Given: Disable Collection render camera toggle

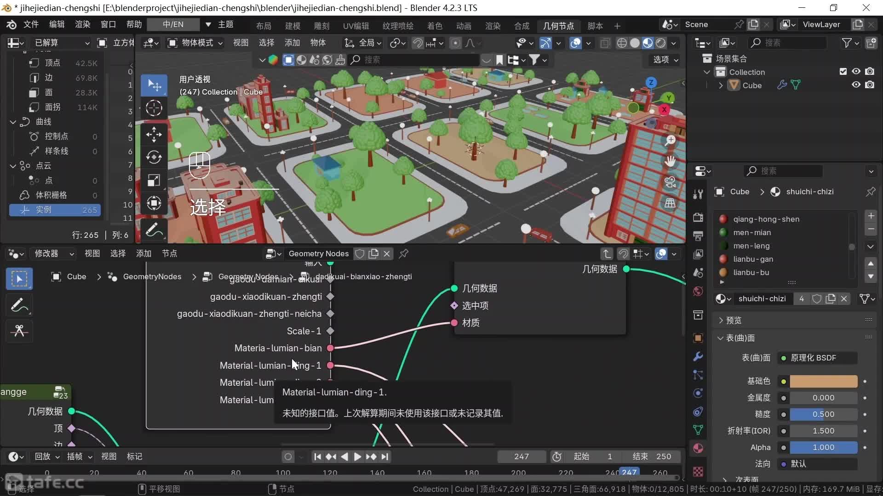Looking at the screenshot, I should [x=870, y=72].
